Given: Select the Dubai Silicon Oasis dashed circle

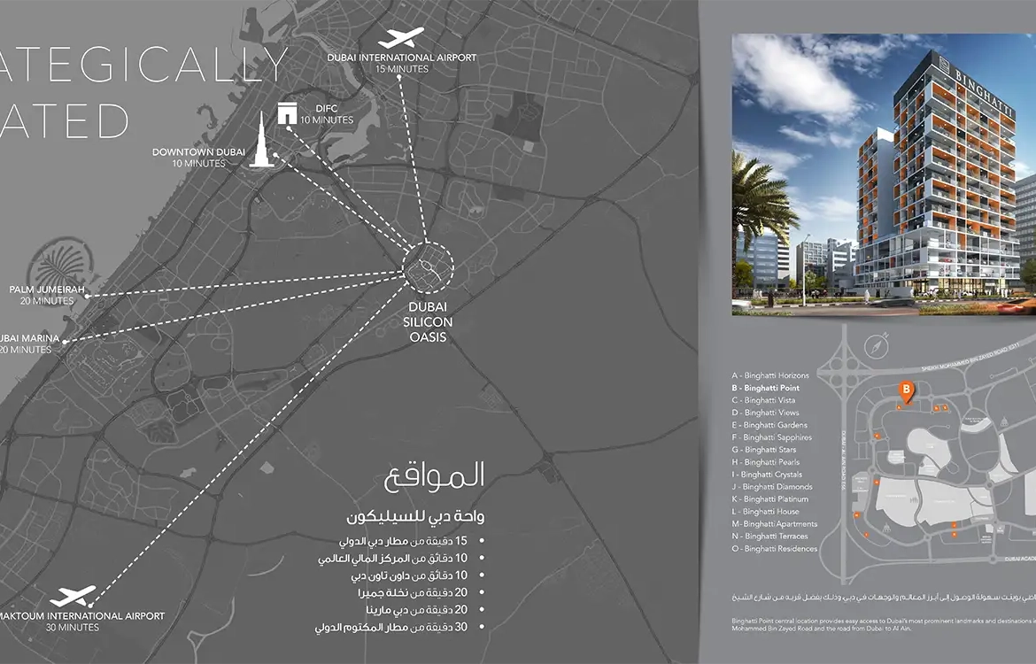Looking at the screenshot, I should point(428,266).
